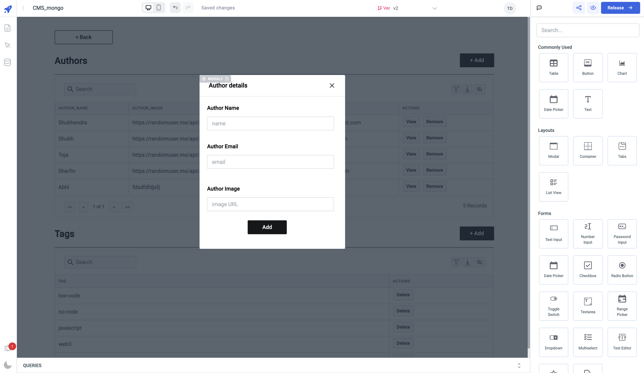Click the Release button

[620, 8]
